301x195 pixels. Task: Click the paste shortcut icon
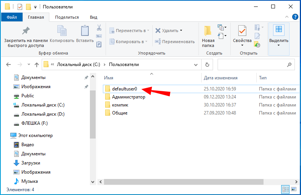click(x=99, y=44)
